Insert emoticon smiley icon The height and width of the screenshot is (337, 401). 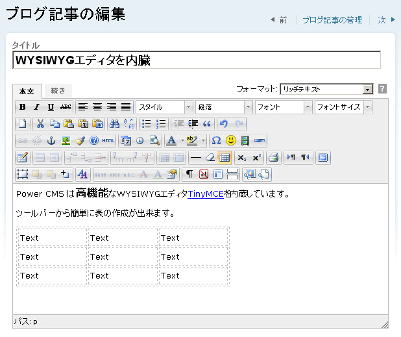pyautogui.click(x=231, y=140)
